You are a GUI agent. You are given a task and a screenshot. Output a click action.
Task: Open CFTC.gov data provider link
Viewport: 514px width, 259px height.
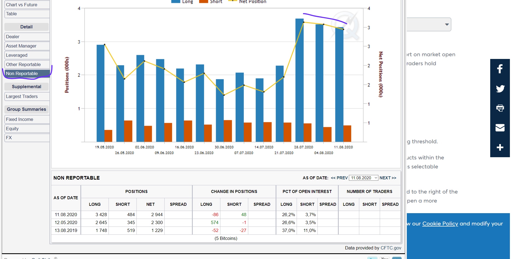pos(391,248)
